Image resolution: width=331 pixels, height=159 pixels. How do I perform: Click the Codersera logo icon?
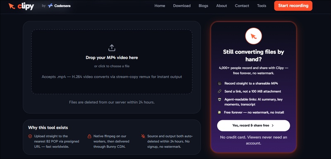[x=50, y=6]
